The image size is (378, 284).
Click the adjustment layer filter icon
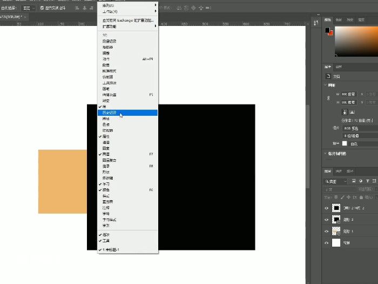361,181
